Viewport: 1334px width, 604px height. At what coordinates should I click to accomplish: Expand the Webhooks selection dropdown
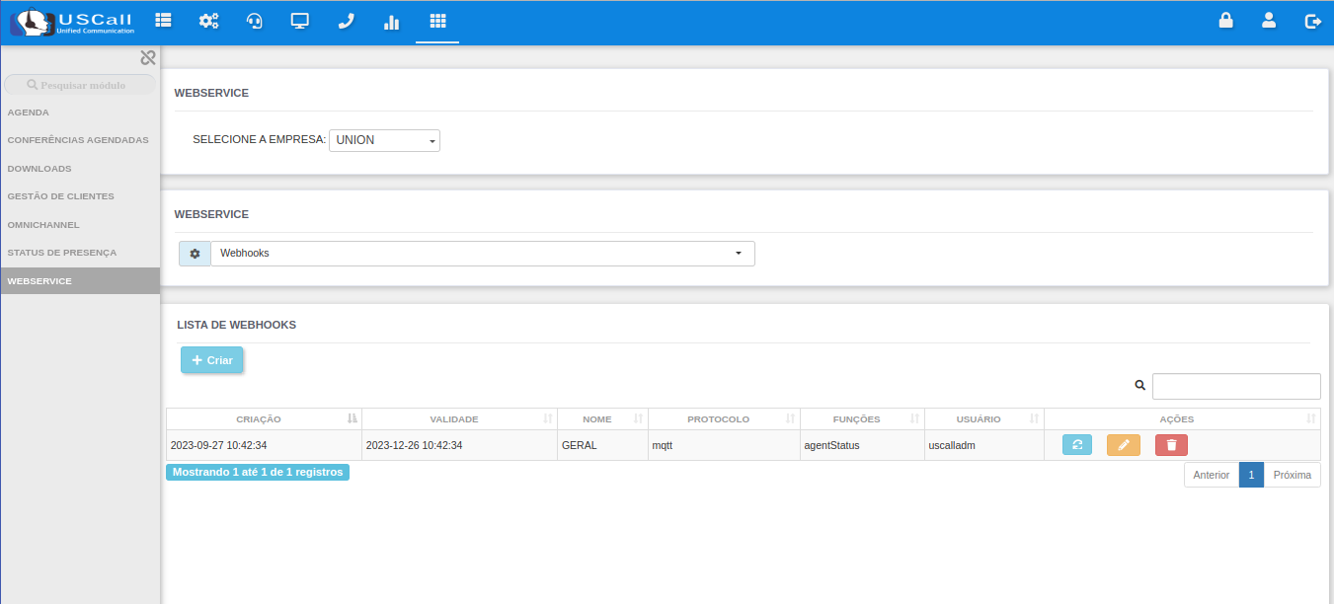point(483,254)
